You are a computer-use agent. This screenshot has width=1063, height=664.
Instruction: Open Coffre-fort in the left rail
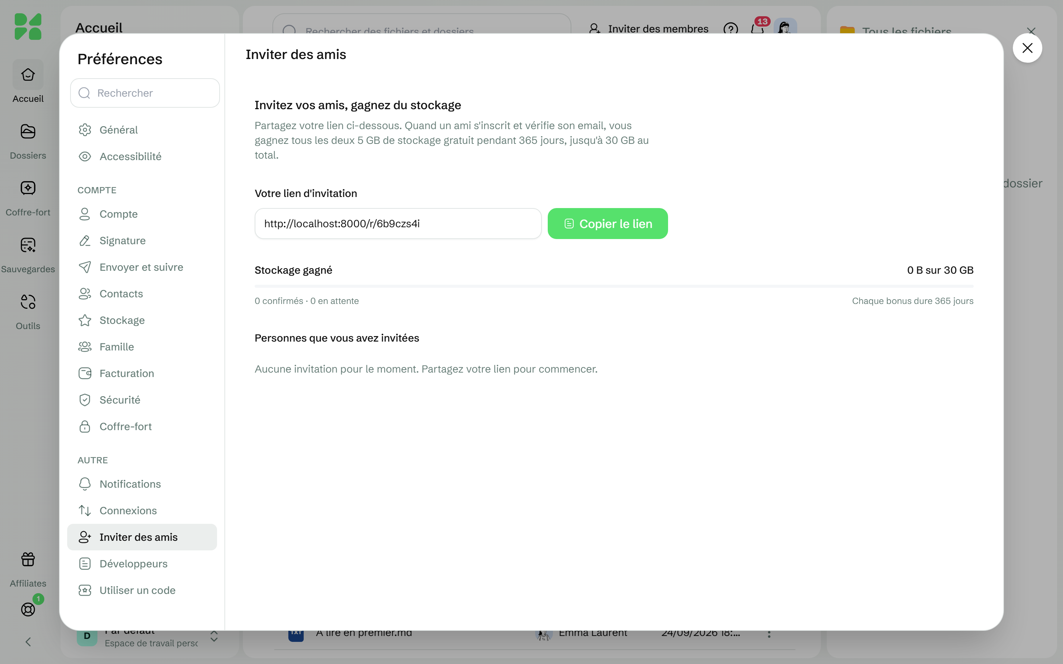coord(28,198)
